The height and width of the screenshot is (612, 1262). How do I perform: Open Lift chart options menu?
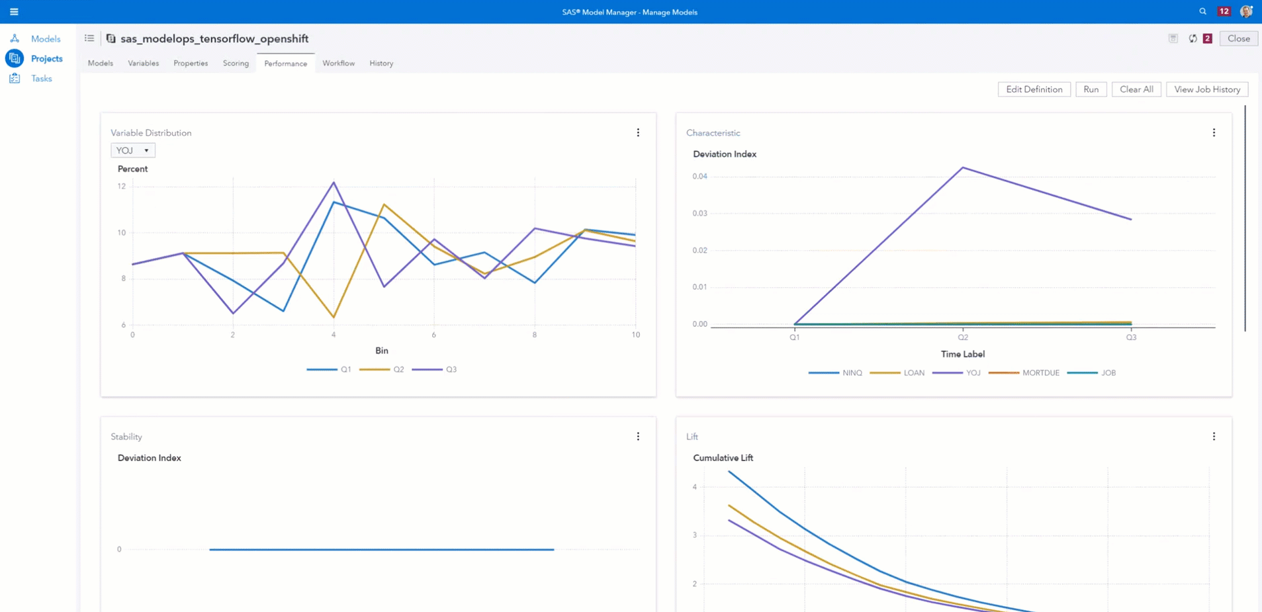coord(1214,436)
